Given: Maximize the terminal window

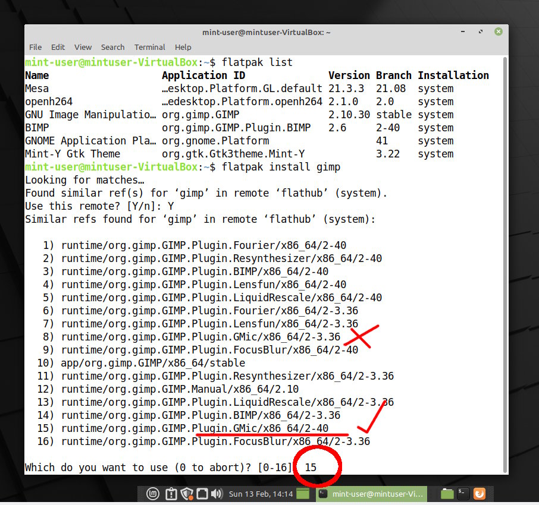Looking at the screenshot, I should coord(481,31).
